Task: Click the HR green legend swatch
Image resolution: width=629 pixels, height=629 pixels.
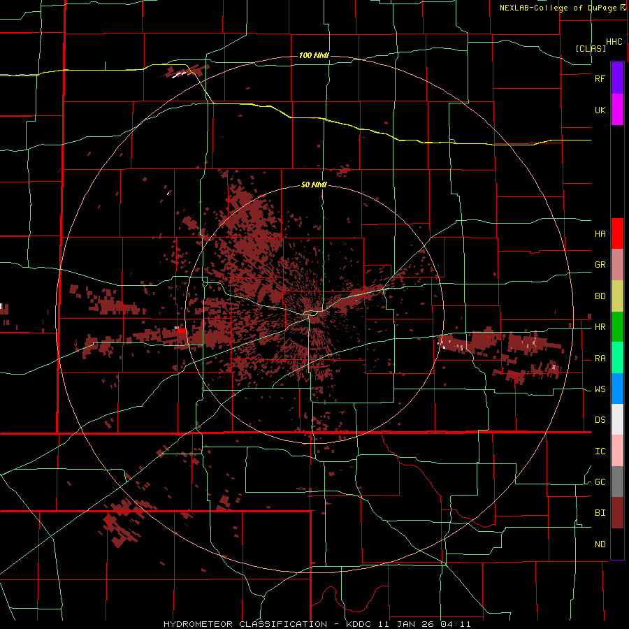Action: coord(617,327)
